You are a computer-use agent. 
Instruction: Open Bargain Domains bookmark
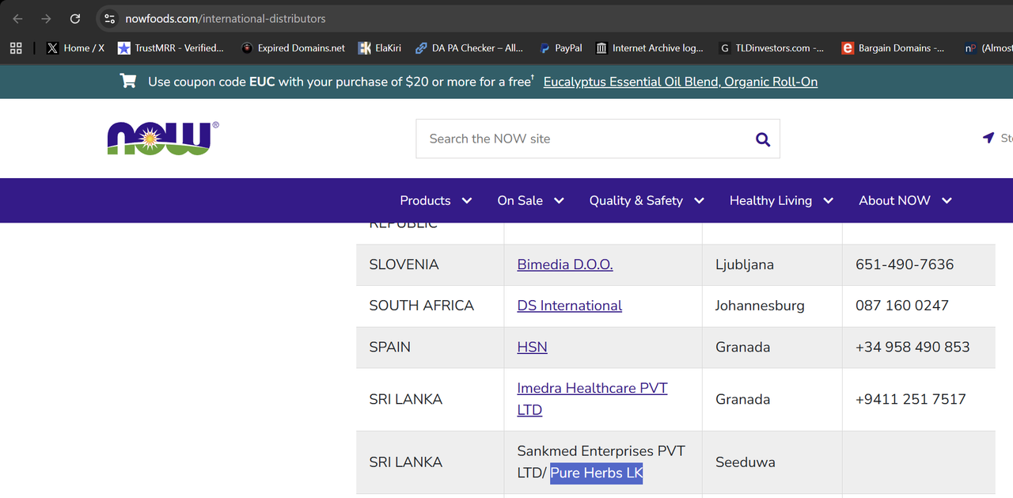pyautogui.click(x=893, y=48)
